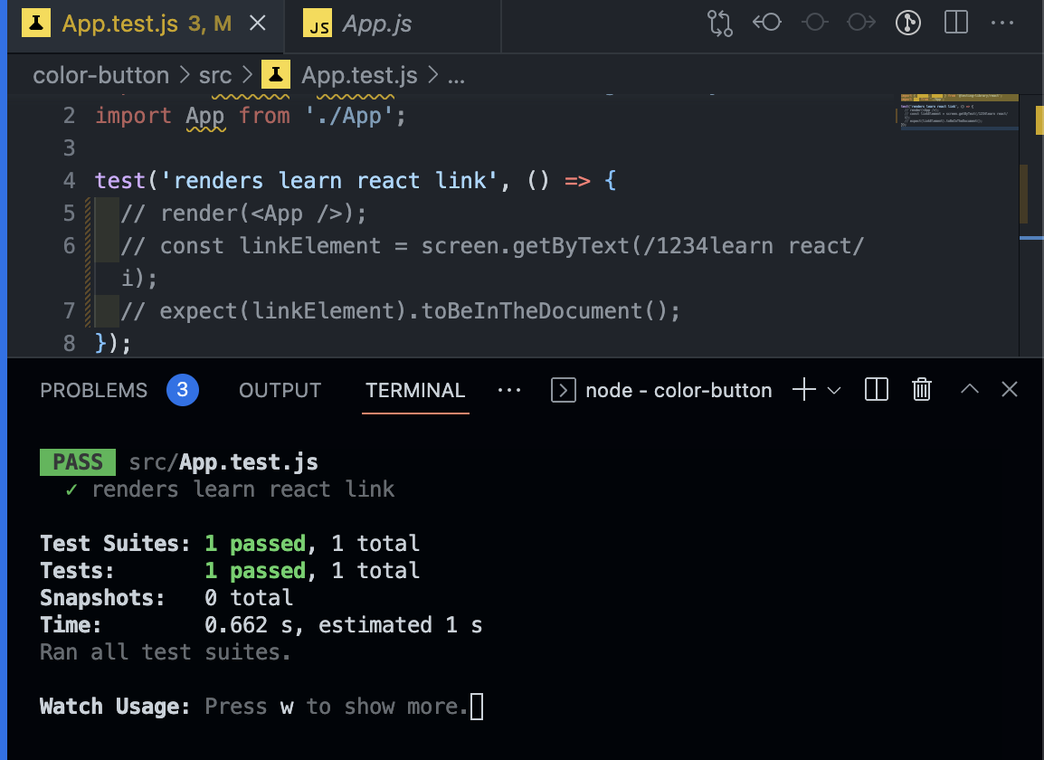Click 'renders learn react link' string on line 4
This screenshot has height=760, width=1044.
(329, 181)
